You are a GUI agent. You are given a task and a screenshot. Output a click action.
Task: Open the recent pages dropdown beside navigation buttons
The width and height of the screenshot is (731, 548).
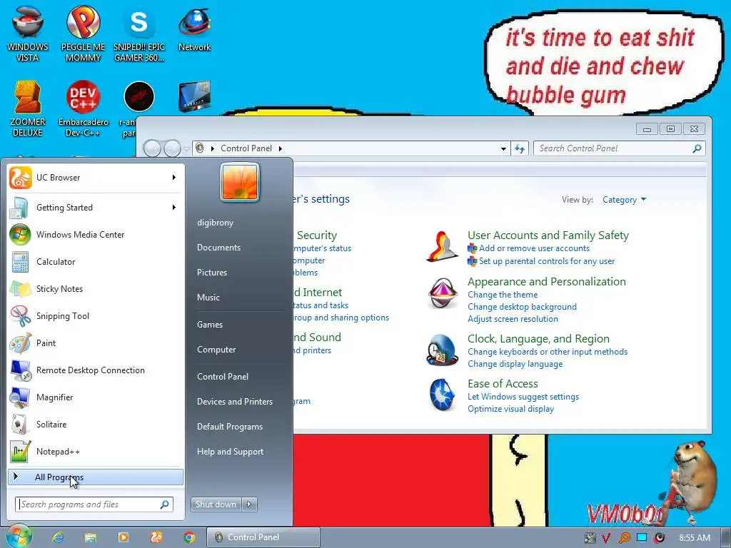(186, 149)
